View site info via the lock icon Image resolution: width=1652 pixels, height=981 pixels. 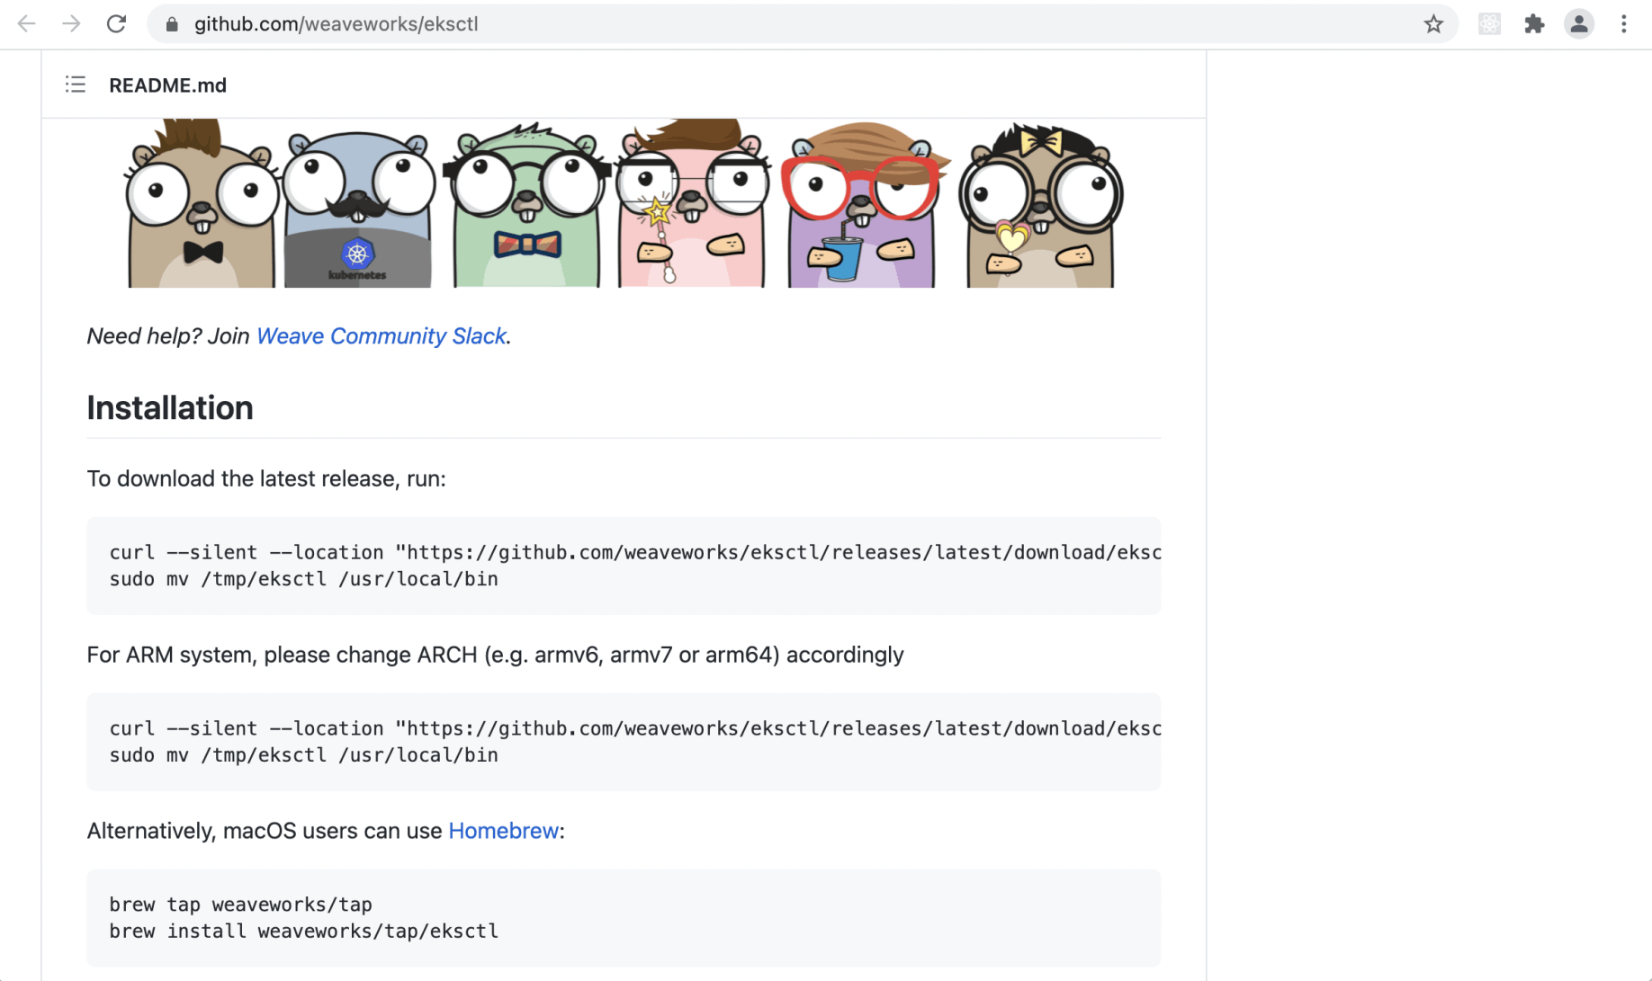[x=172, y=24]
